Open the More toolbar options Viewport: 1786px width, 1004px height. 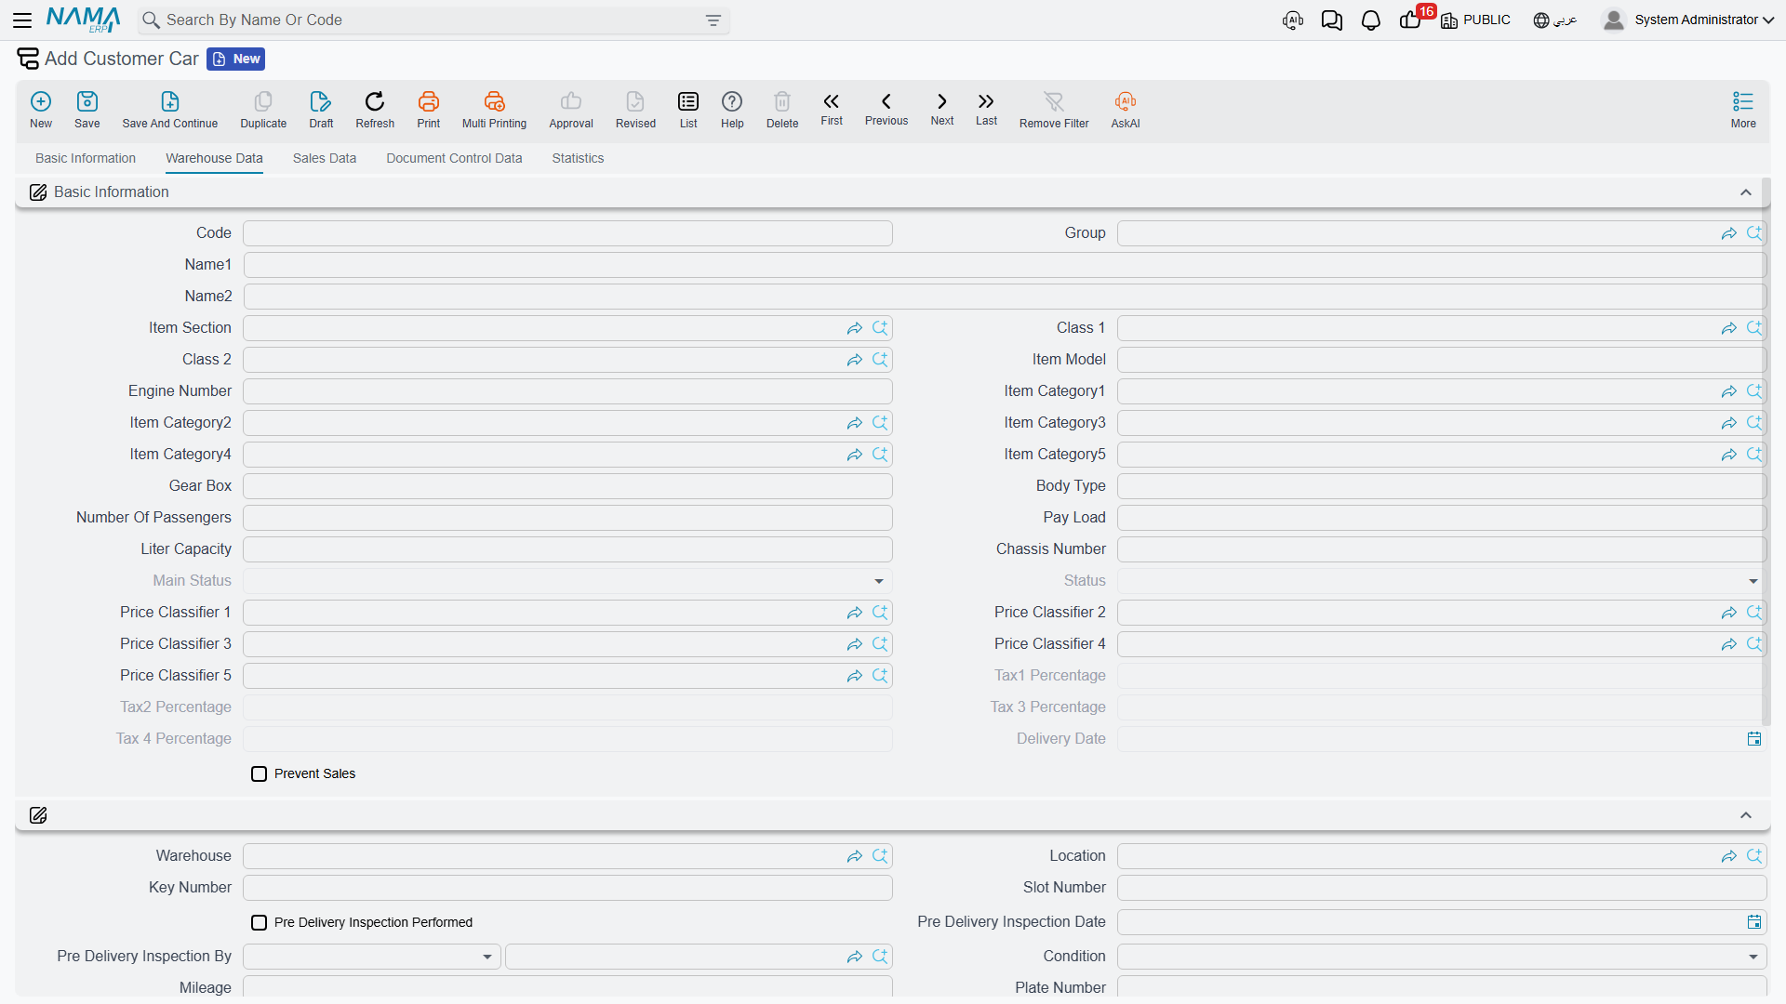(1743, 109)
